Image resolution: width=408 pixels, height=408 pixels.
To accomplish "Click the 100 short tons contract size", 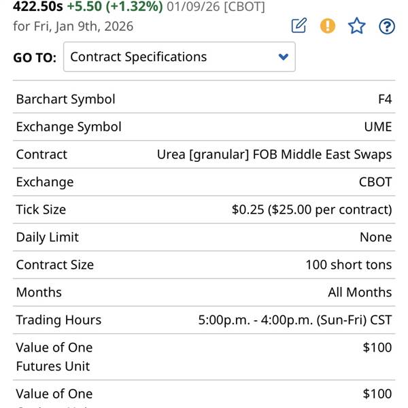I will [348, 265].
